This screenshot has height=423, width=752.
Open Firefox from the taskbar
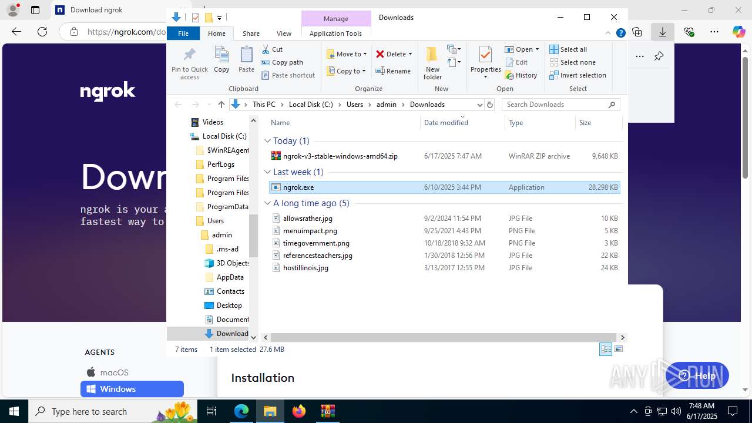point(299,411)
